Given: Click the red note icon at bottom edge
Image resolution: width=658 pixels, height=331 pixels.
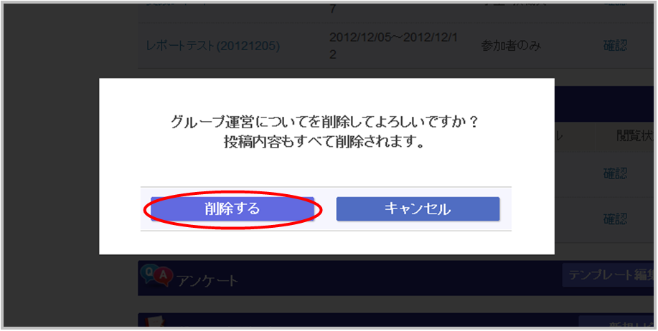Looking at the screenshot, I should point(154,321).
